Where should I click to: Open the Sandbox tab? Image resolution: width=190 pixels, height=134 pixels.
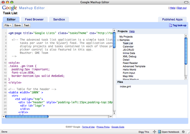tap(59, 20)
